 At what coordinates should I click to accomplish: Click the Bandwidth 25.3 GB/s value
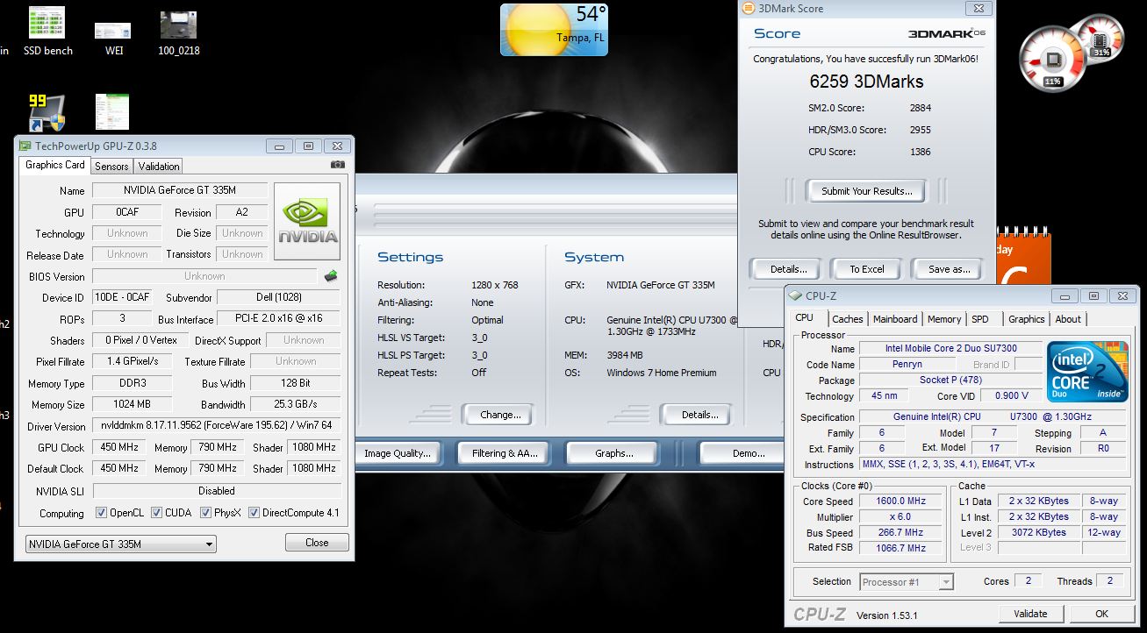(x=296, y=404)
